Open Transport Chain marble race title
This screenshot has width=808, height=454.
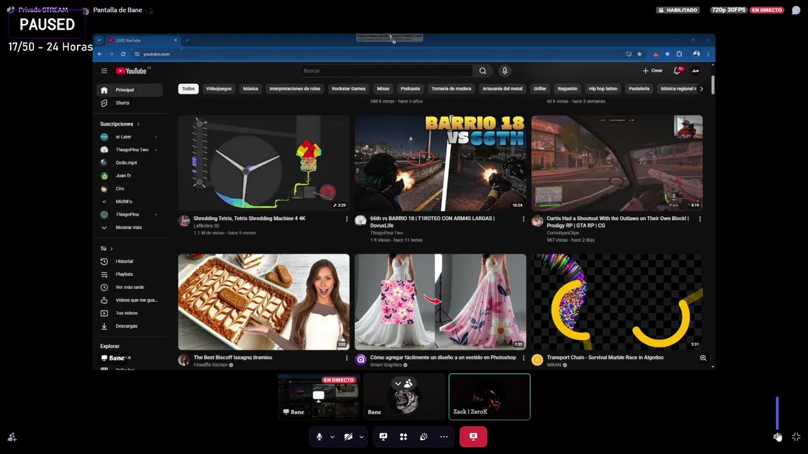coord(605,358)
